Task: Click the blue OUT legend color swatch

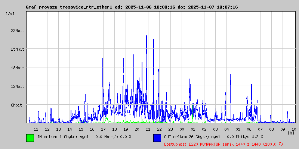Action: click(157, 137)
